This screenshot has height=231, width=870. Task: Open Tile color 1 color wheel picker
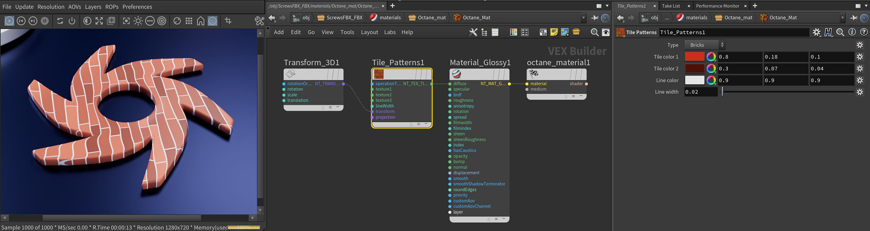(x=711, y=57)
